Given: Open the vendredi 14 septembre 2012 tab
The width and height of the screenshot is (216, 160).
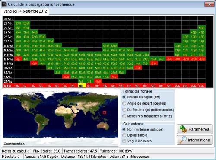Looking at the screenshot, I should tap(25, 11).
